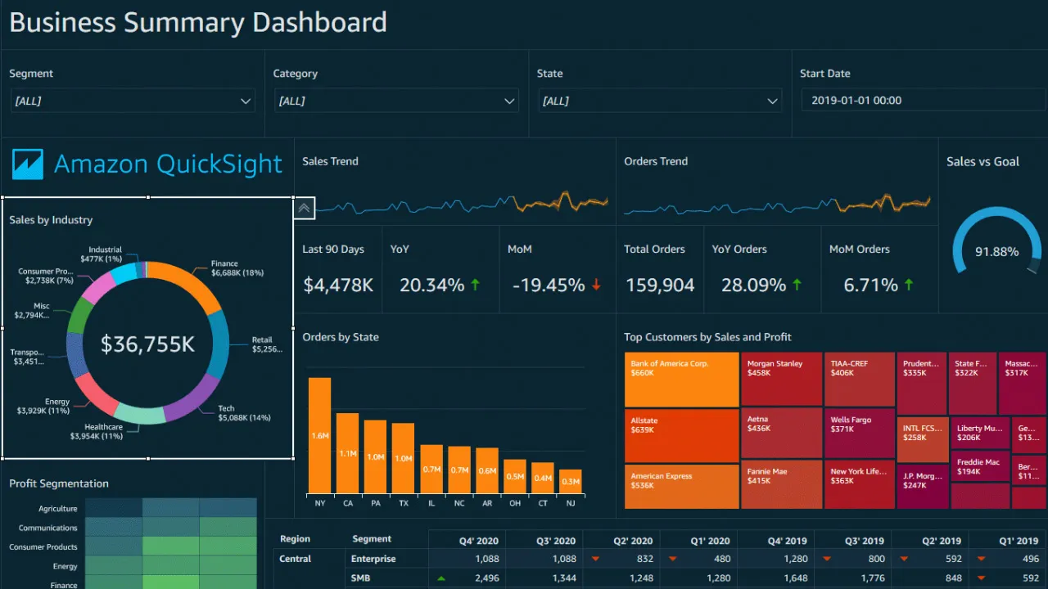Click the Segment column header in table

pyautogui.click(x=372, y=539)
